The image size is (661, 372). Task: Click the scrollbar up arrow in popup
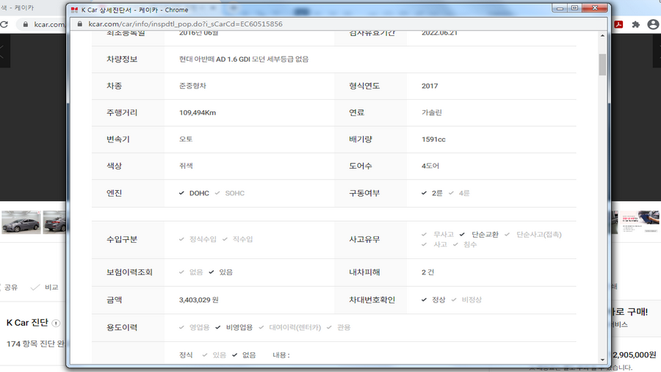click(602, 36)
